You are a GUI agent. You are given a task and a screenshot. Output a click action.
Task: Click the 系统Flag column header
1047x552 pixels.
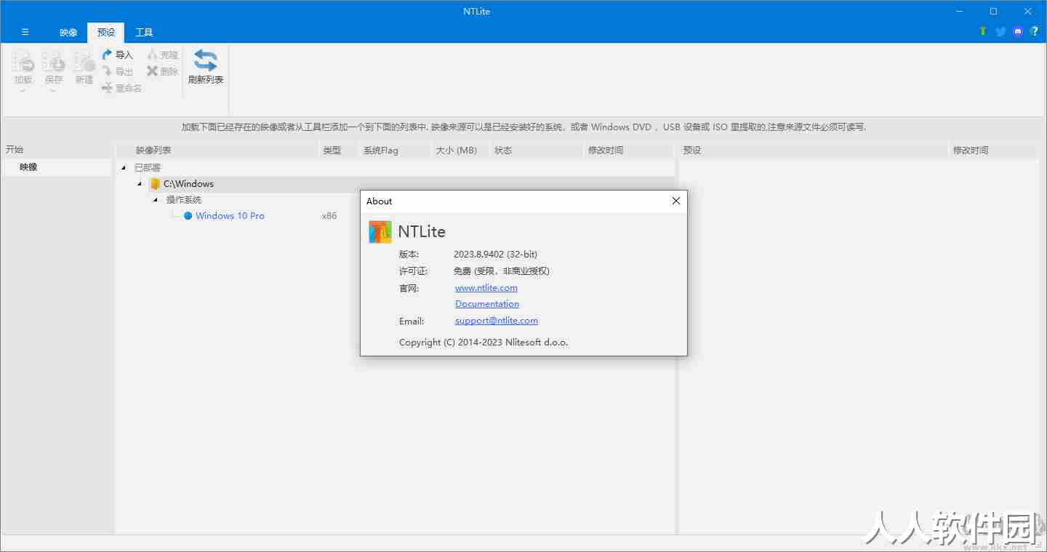(395, 151)
